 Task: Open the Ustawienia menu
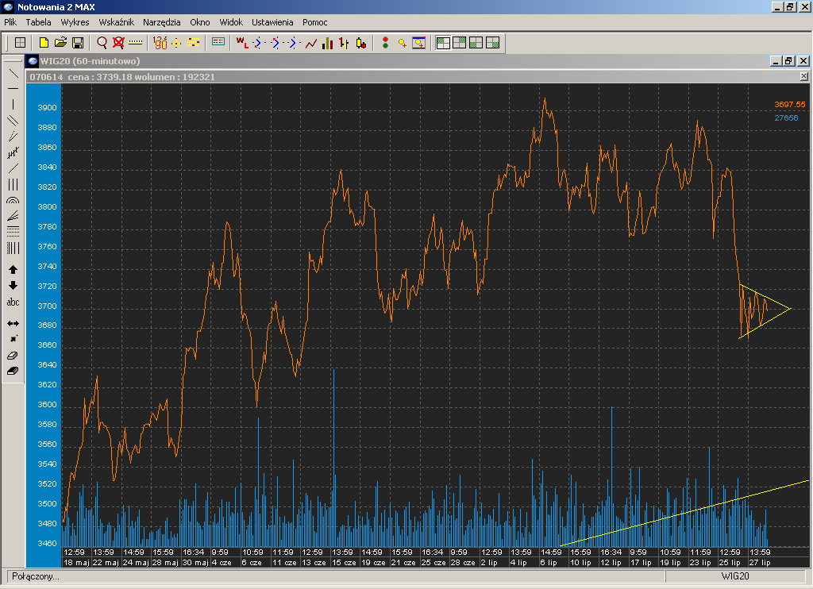272,22
